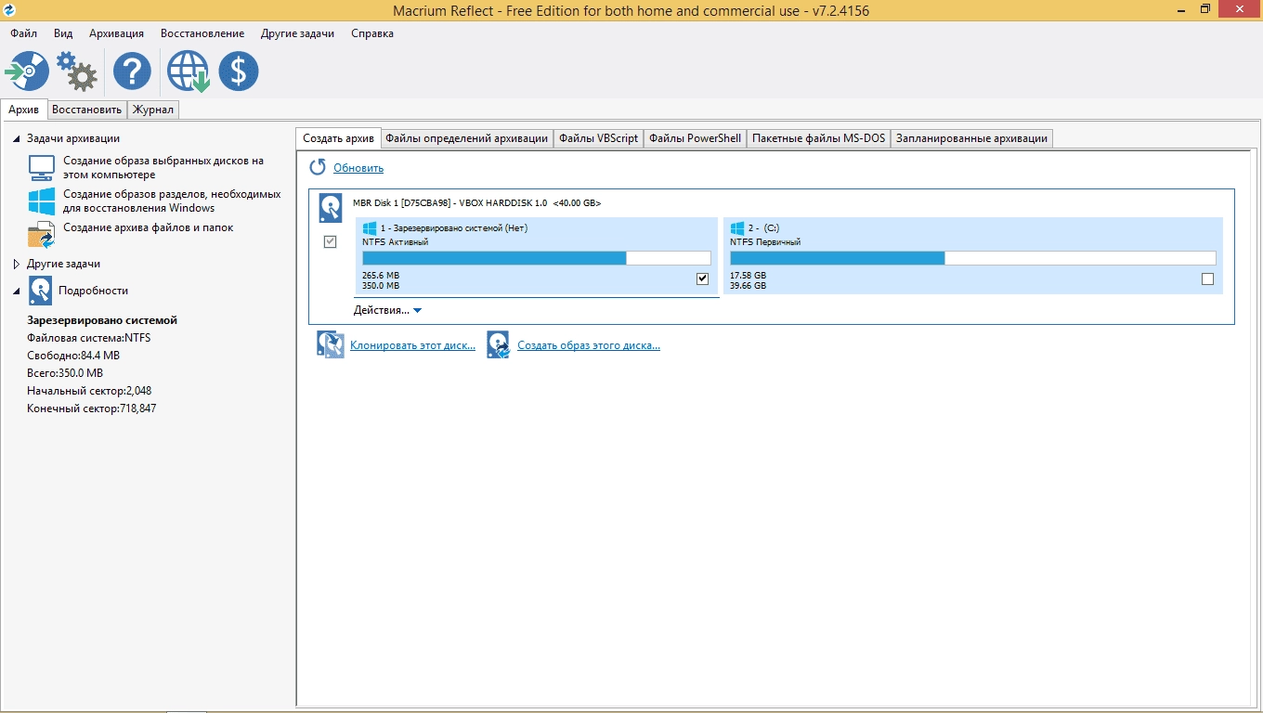Screen dimensions: 1263x713
Task: Uncheck partition 1 Зарезервировано системой checkbox
Action: coord(703,279)
